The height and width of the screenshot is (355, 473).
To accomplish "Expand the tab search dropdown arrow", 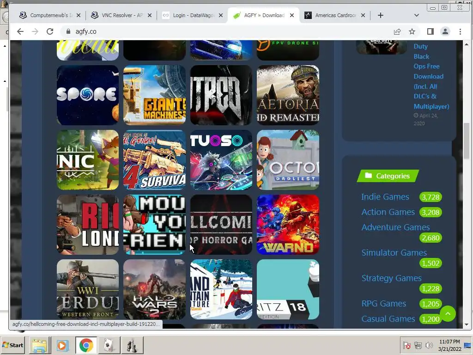I will coord(417,15).
